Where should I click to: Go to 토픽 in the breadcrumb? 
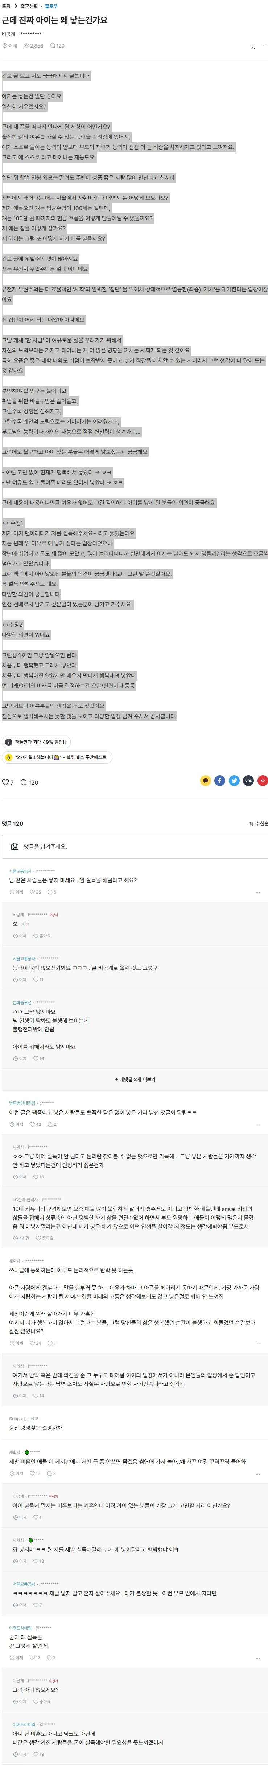click(x=6, y=6)
